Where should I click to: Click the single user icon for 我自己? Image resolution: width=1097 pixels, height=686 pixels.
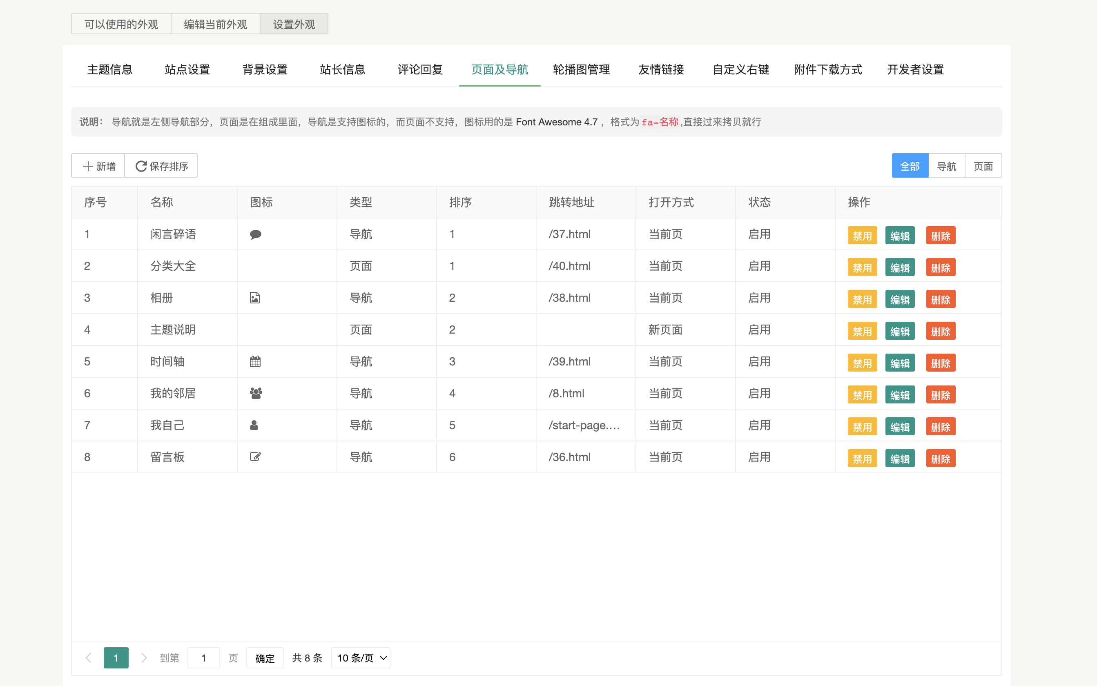[254, 425]
